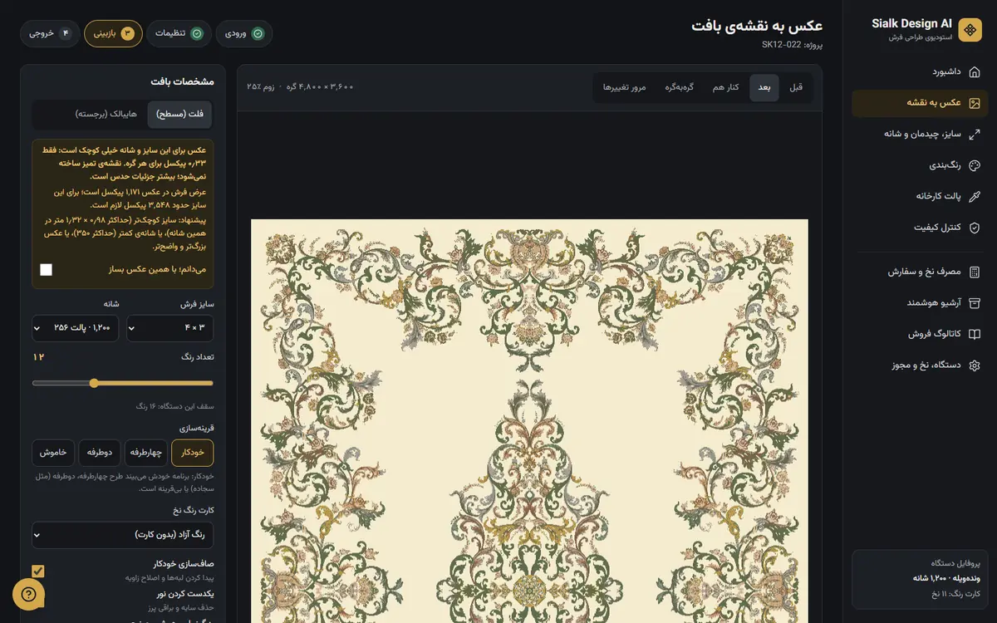This screenshot has width=997, height=623.
Task: Open دستگاه، نخ و مجوز gear icon
Action: pos(975,365)
